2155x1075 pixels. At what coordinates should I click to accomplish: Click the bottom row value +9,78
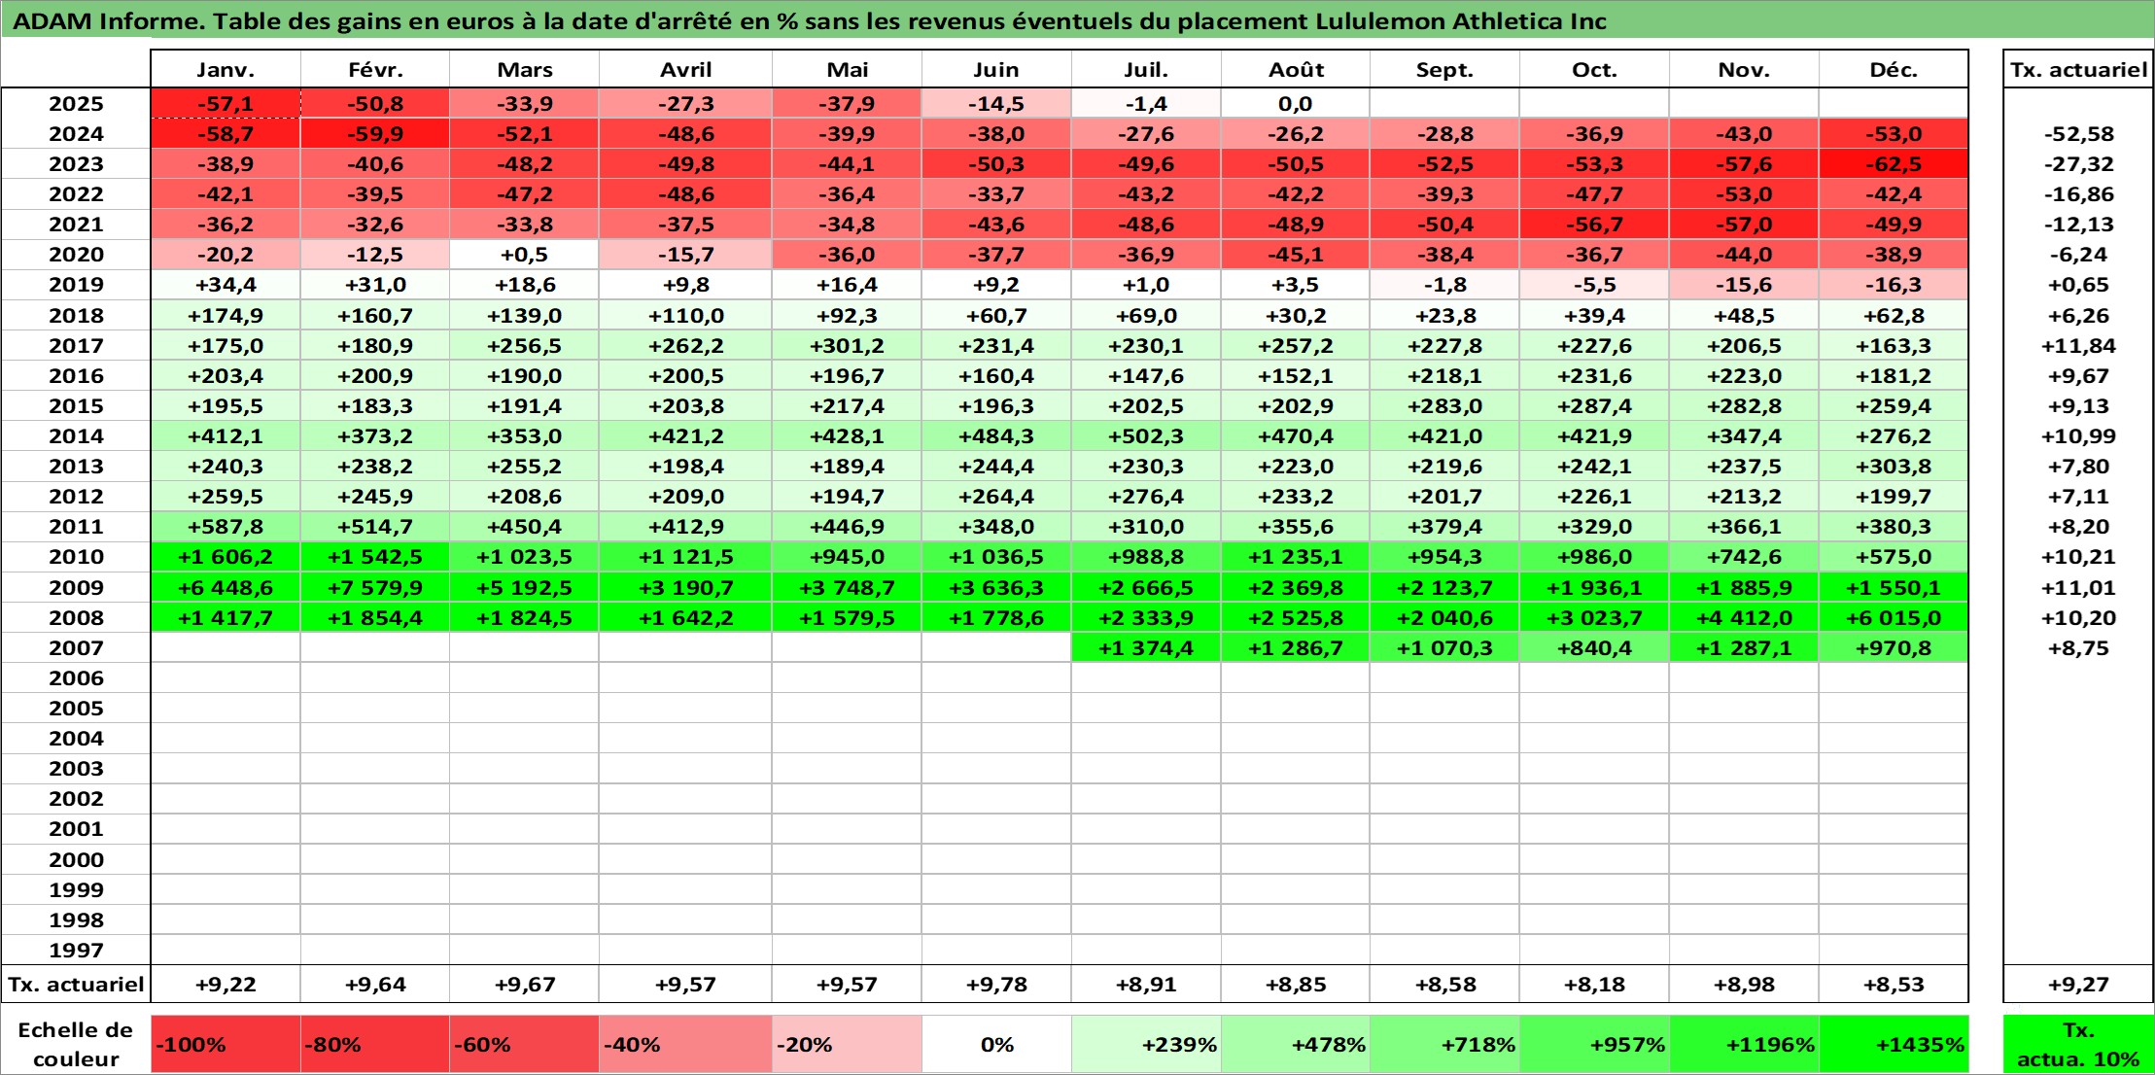tap(996, 985)
